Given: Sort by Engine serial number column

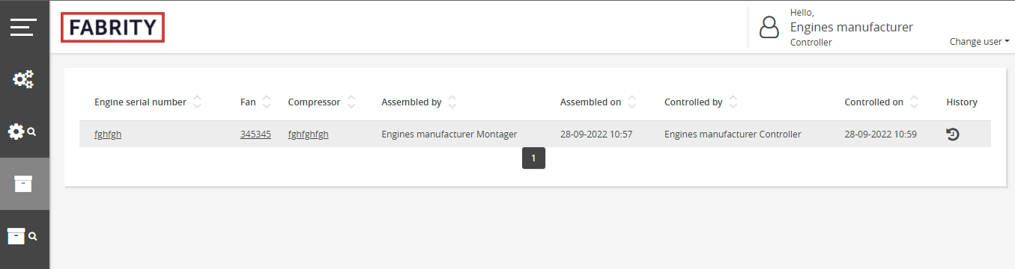Looking at the screenshot, I should coord(197,102).
